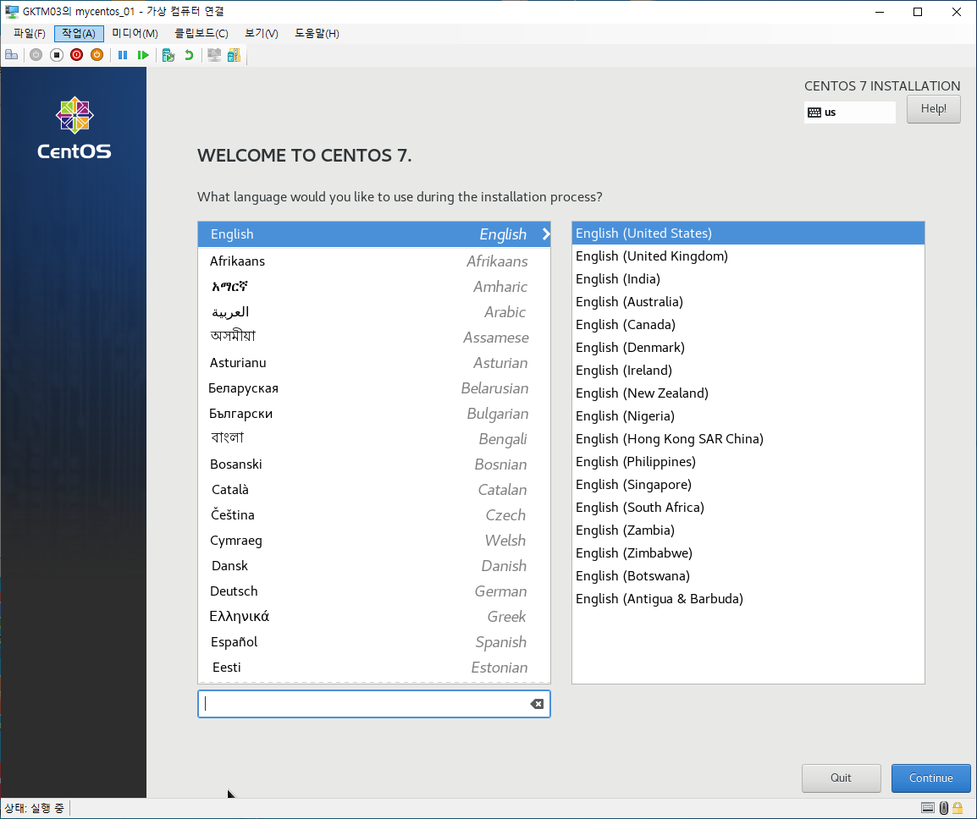Click the mouse status icon in status bar
Screen dimensions: 977x819
[x=944, y=808]
